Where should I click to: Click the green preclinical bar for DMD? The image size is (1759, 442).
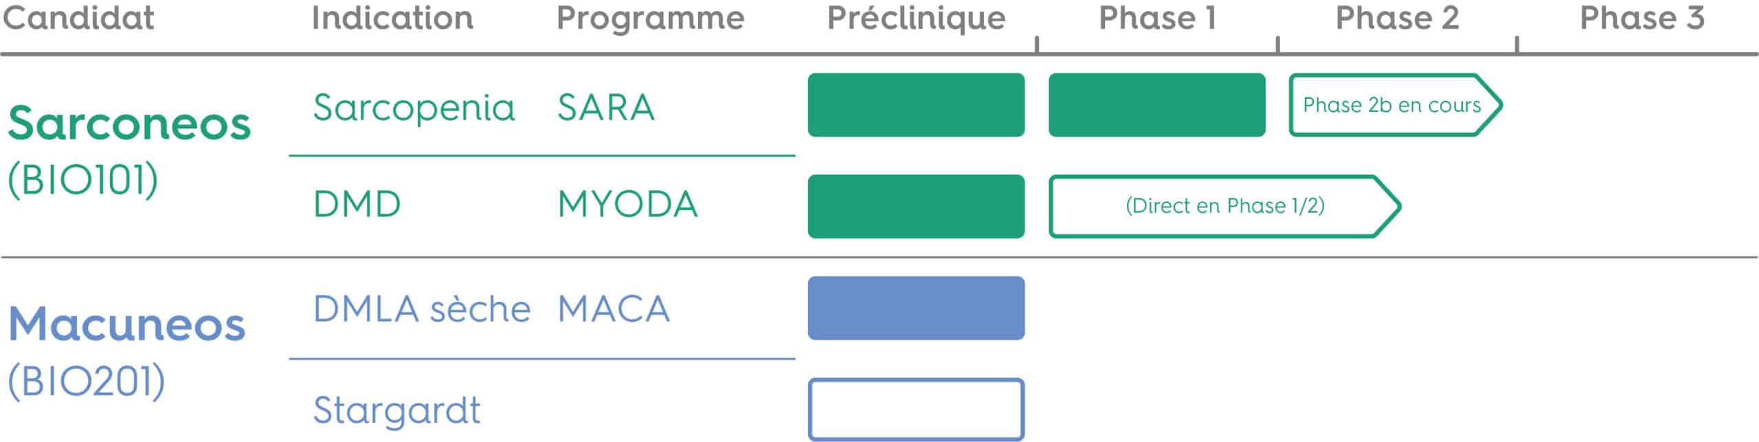pos(916,207)
